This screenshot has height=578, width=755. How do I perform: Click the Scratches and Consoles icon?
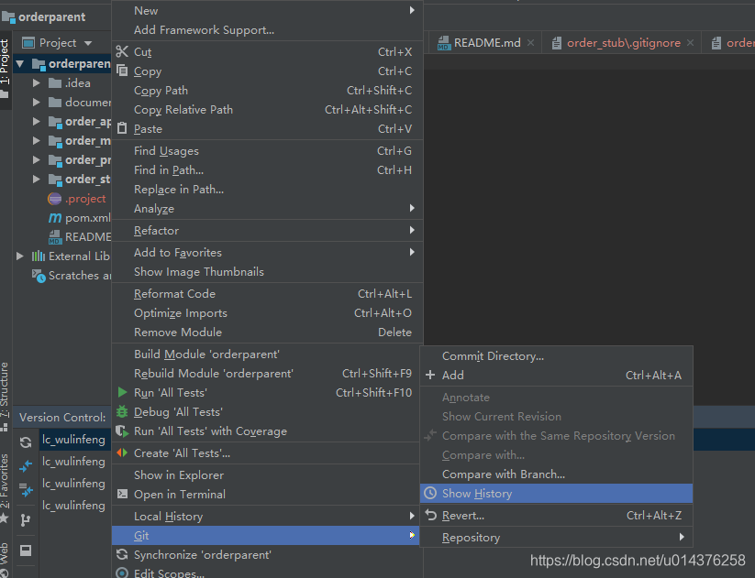(x=39, y=275)
